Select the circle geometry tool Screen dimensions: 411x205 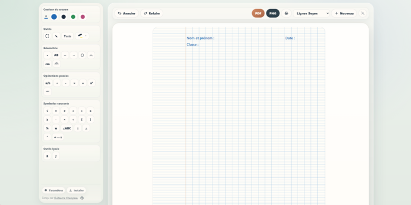pos(82,55)
